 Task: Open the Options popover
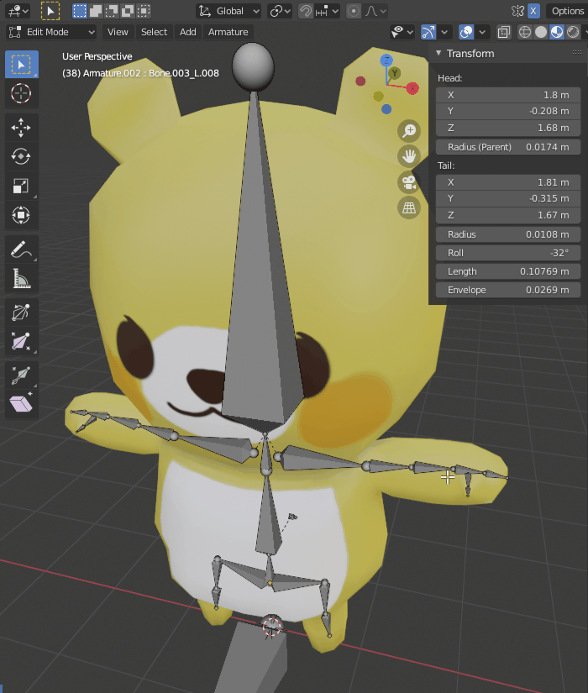(x=567, y=11)
